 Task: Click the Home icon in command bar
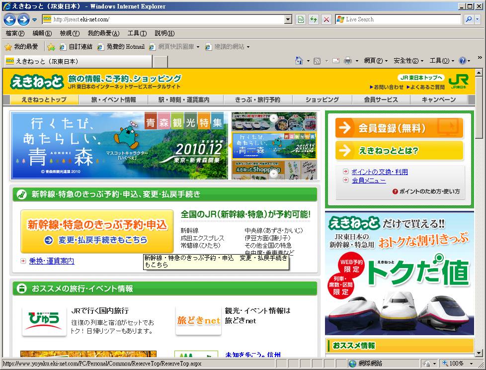(299, 61)
